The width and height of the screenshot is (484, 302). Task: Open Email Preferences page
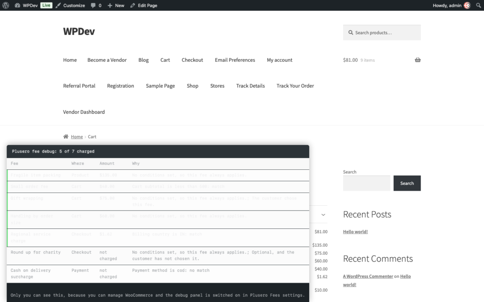(235, 60)
